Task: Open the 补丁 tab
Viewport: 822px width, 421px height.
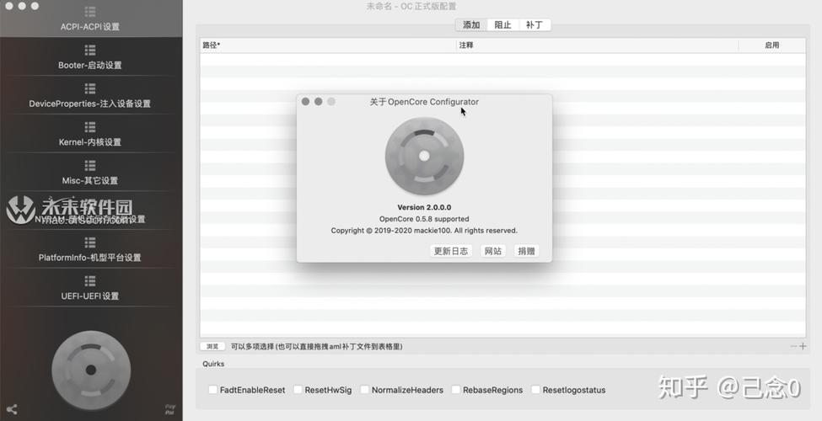Action: point(535,24)
